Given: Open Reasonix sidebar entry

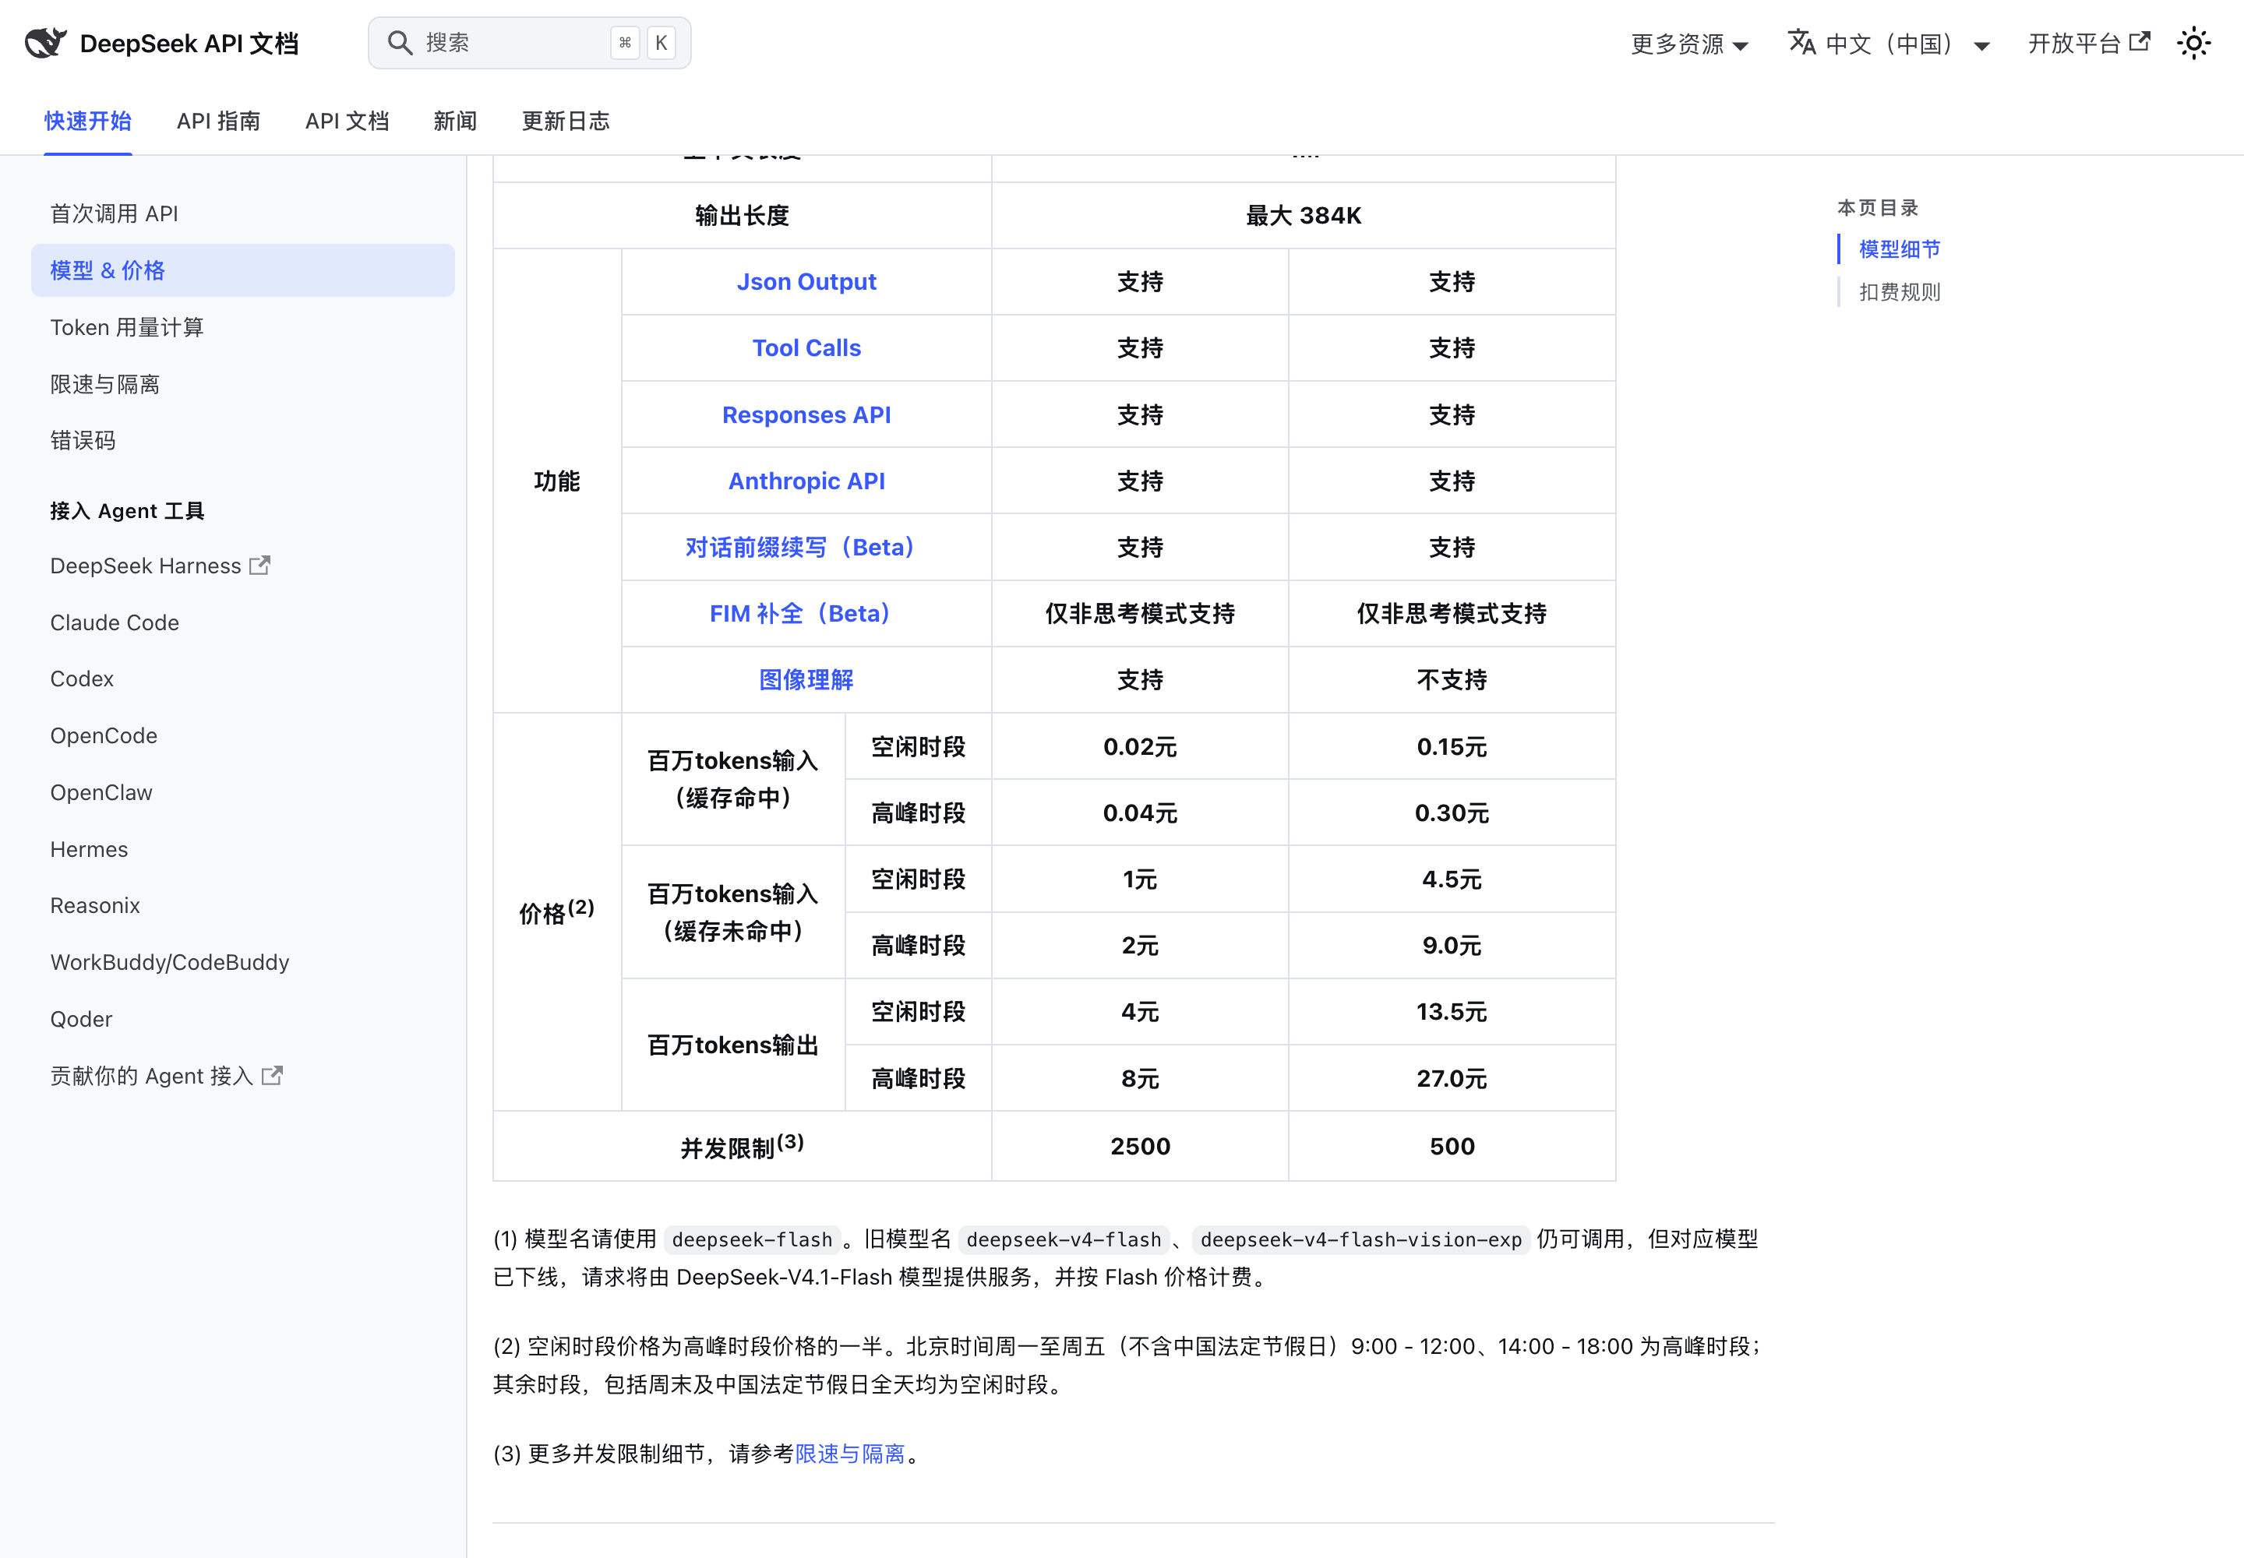Looking at the screenshot, I should [x=243, y=906].
